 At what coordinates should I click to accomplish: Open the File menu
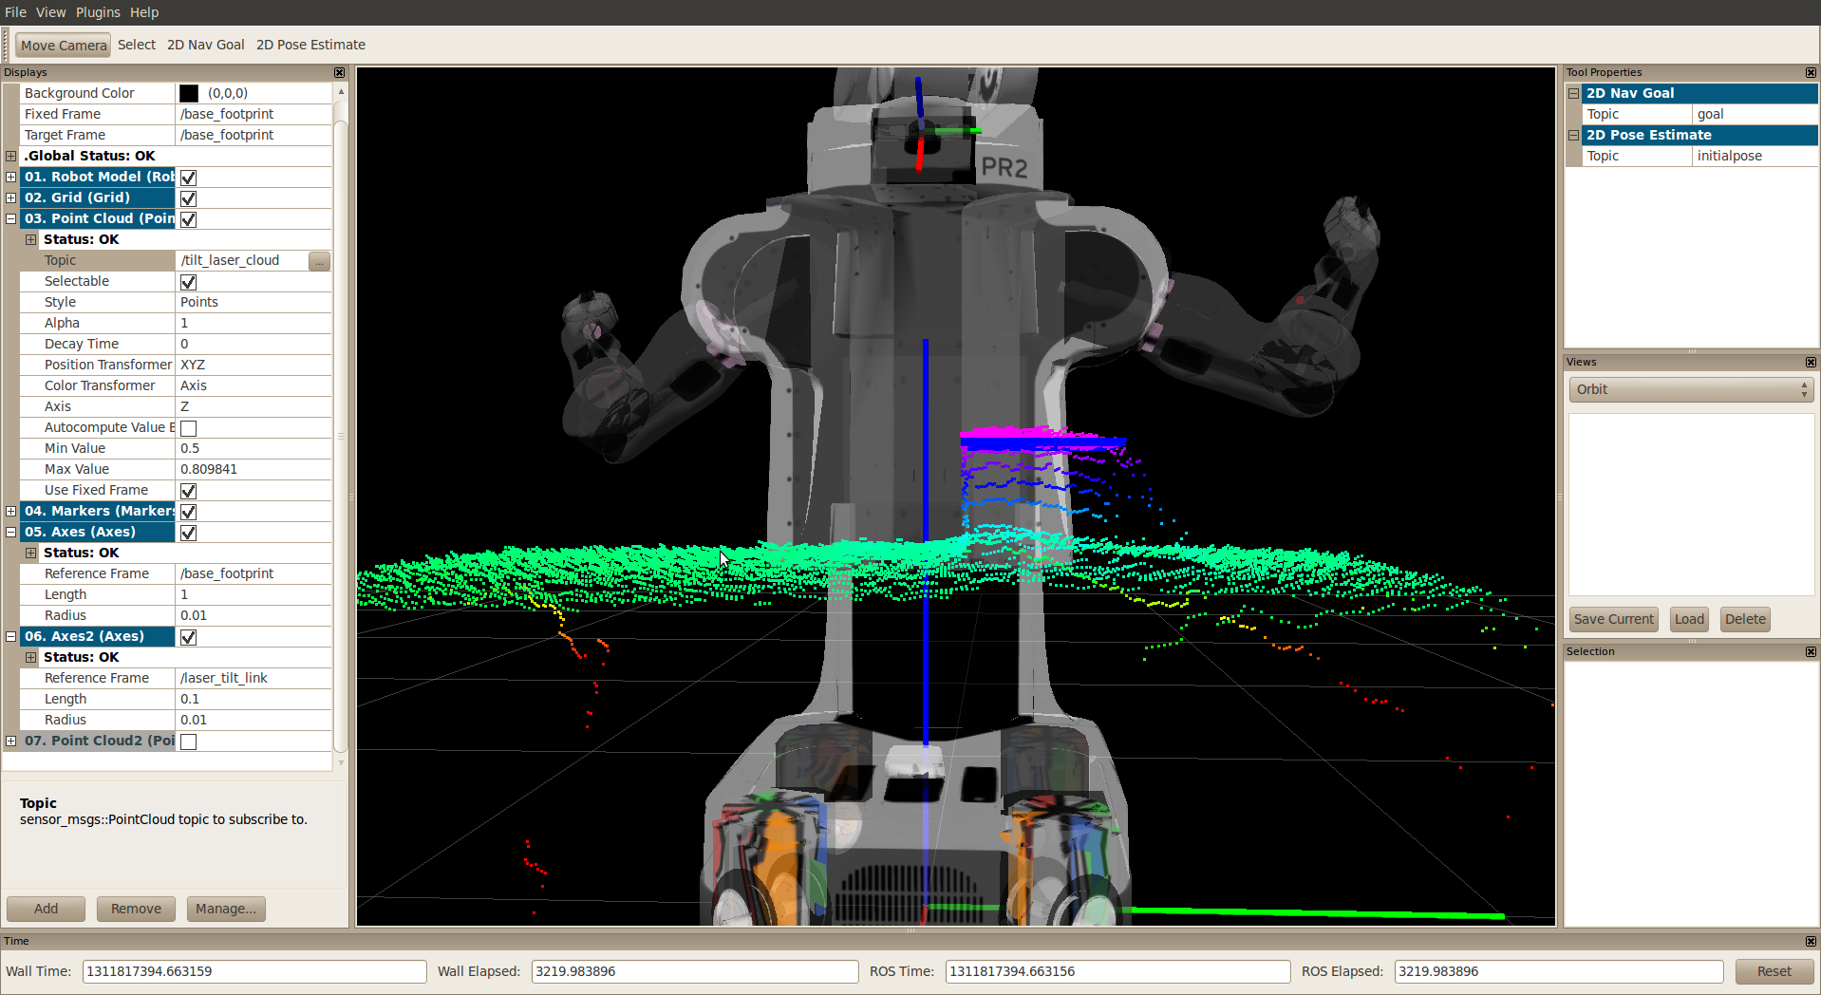point(15,12)
